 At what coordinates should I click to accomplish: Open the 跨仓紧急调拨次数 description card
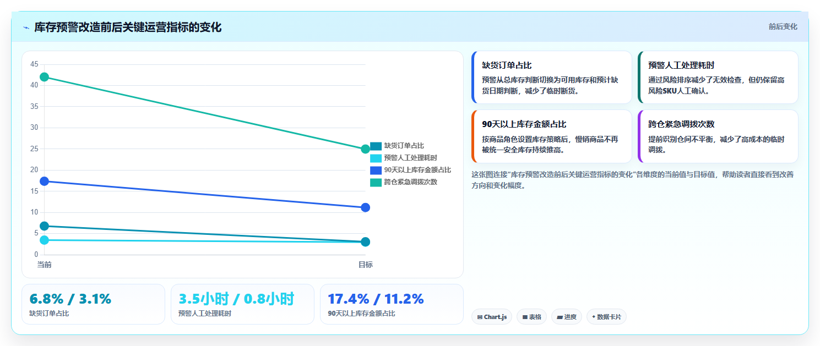coord(718,136)
